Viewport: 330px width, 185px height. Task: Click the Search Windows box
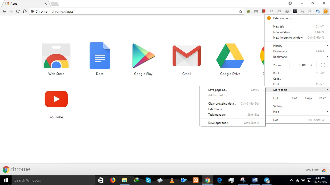53,180
